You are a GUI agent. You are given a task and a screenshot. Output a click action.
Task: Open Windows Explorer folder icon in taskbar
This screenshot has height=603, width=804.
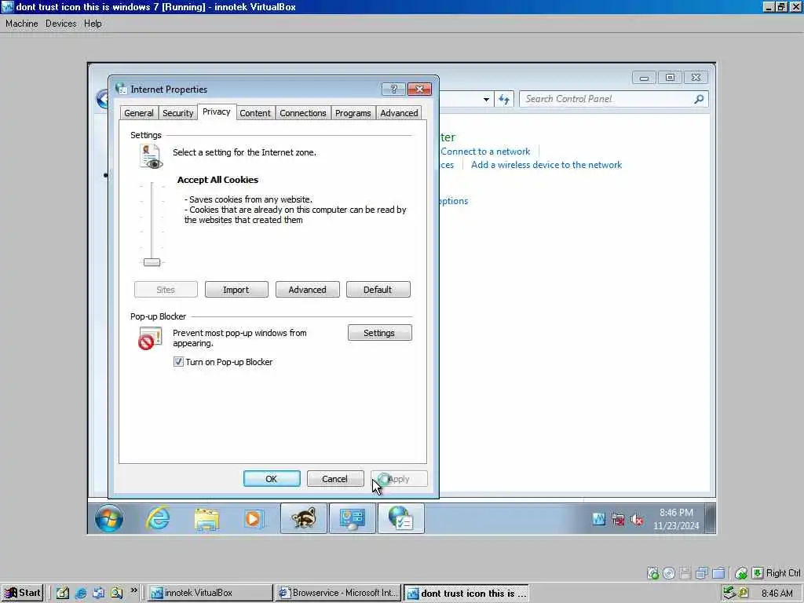[x=206, y=519]
